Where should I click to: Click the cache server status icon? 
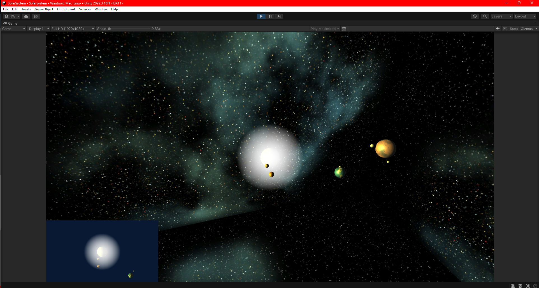click(x=520, y=286)
